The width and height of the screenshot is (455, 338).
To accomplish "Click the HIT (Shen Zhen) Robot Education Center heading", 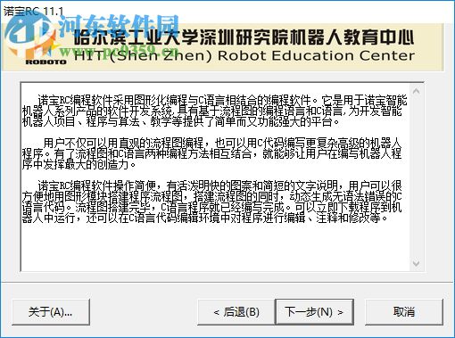I will pos(244,55).
